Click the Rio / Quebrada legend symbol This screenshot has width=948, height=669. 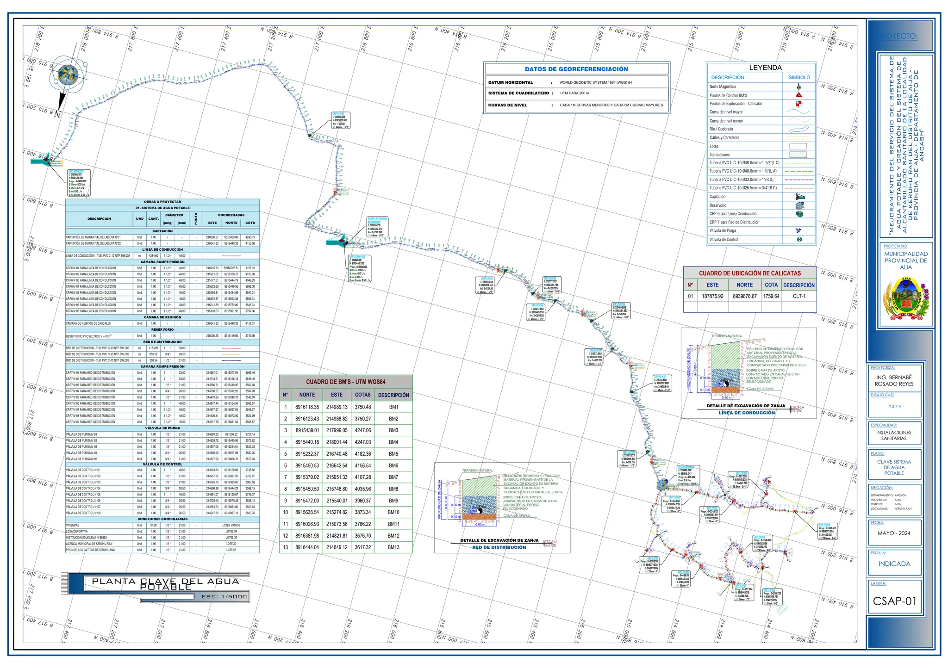coord(799,129)
